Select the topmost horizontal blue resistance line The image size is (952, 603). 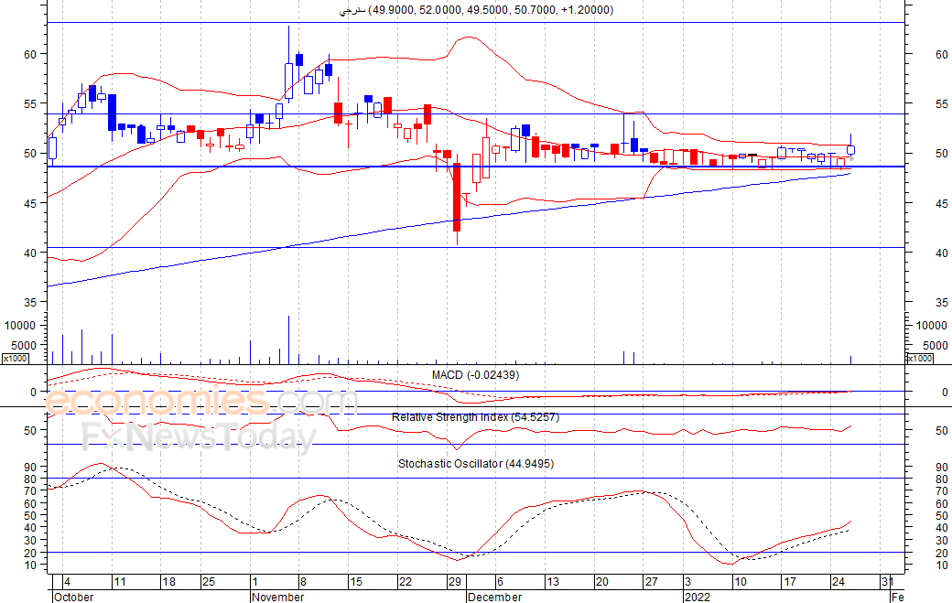[476, 22]
